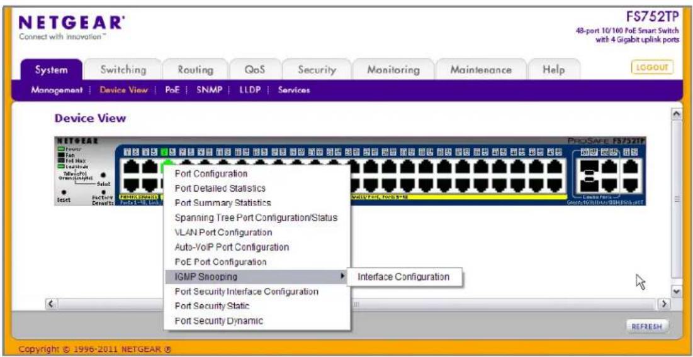Click port 4 on the switch image

pos(149,185)
